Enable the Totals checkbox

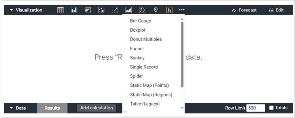point(271,108)
